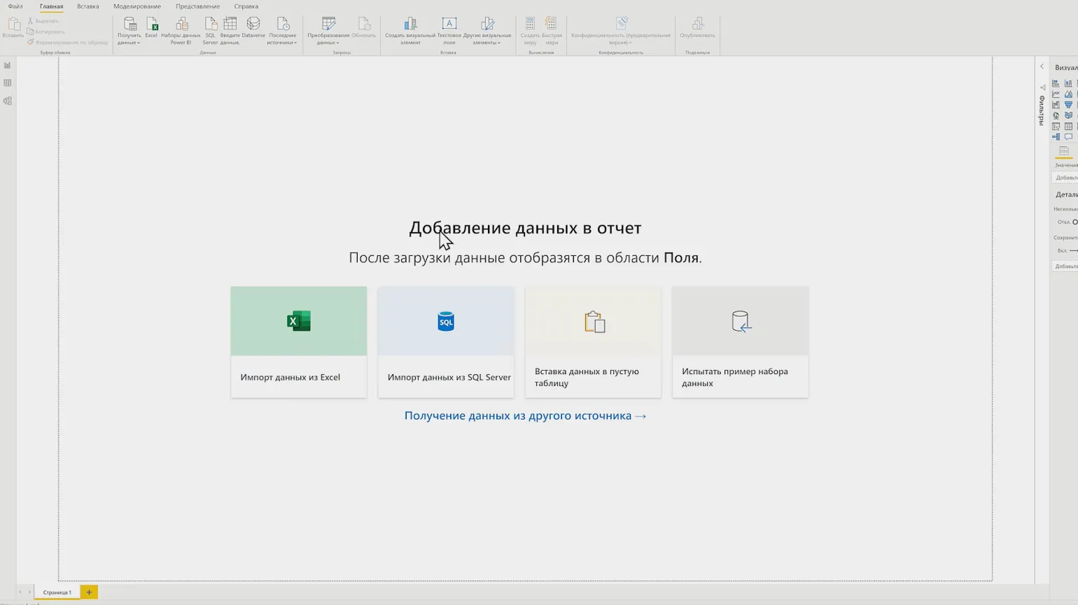Viewport: 1078px width, 605px height.
Task: Open the Excel data source in ribbon
Action: [x=151, y=28]
